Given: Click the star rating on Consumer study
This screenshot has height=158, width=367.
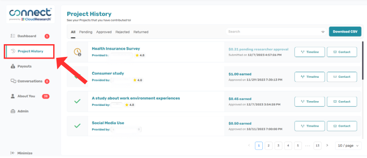Looking at the screenshot, I should 138,80.
